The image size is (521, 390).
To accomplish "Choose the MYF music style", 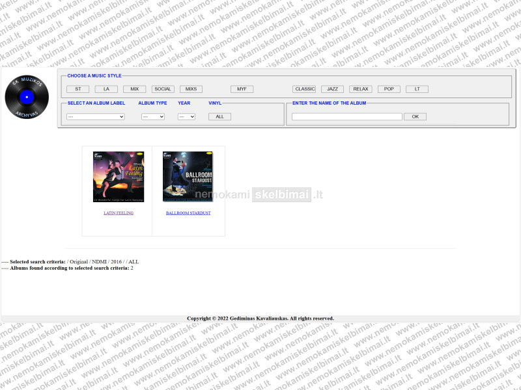I will (242, 89).
